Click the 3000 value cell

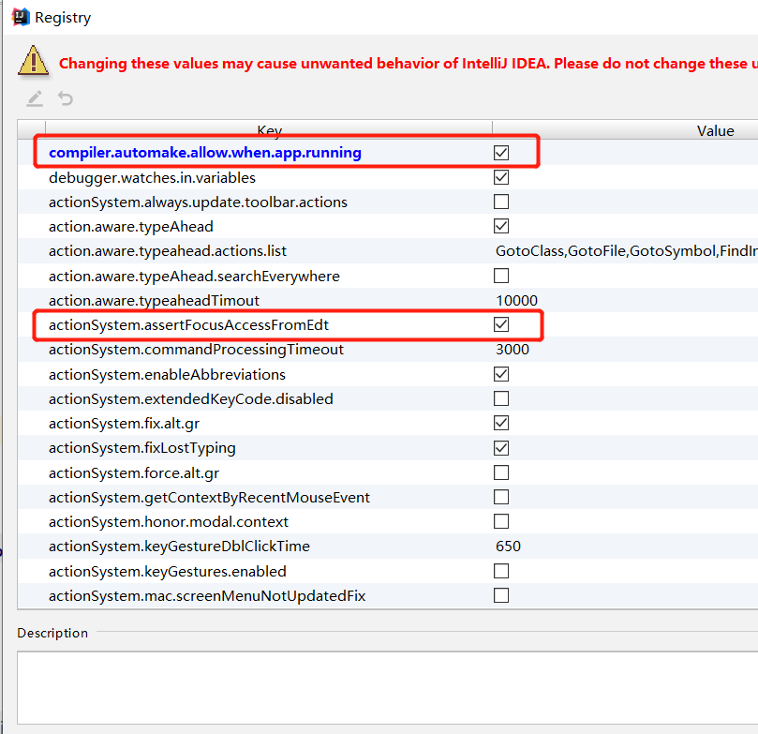(x=512, y=350)
